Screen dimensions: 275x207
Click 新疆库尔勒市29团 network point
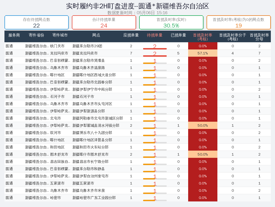point(87,46)
